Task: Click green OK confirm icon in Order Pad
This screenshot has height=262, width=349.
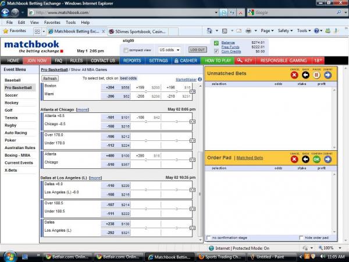Action: pyautogui.click(x=316, y=158)
